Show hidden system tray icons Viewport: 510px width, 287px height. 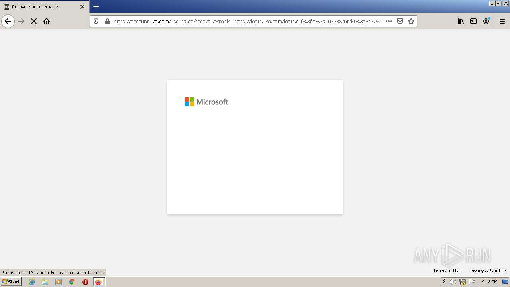pos(444,282)
